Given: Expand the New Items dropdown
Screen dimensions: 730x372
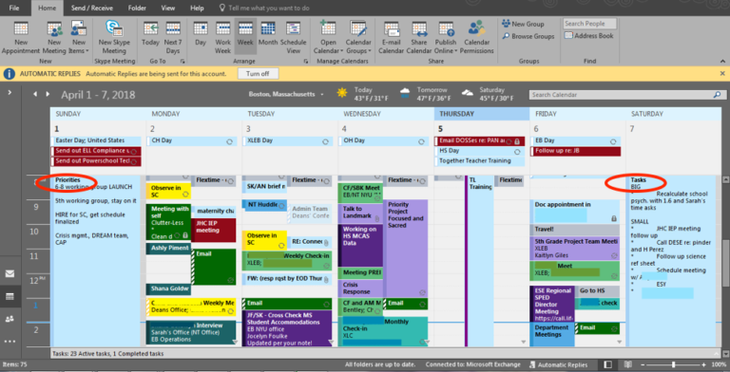Looking at the screenshot, I should click(x=79, y=38).
